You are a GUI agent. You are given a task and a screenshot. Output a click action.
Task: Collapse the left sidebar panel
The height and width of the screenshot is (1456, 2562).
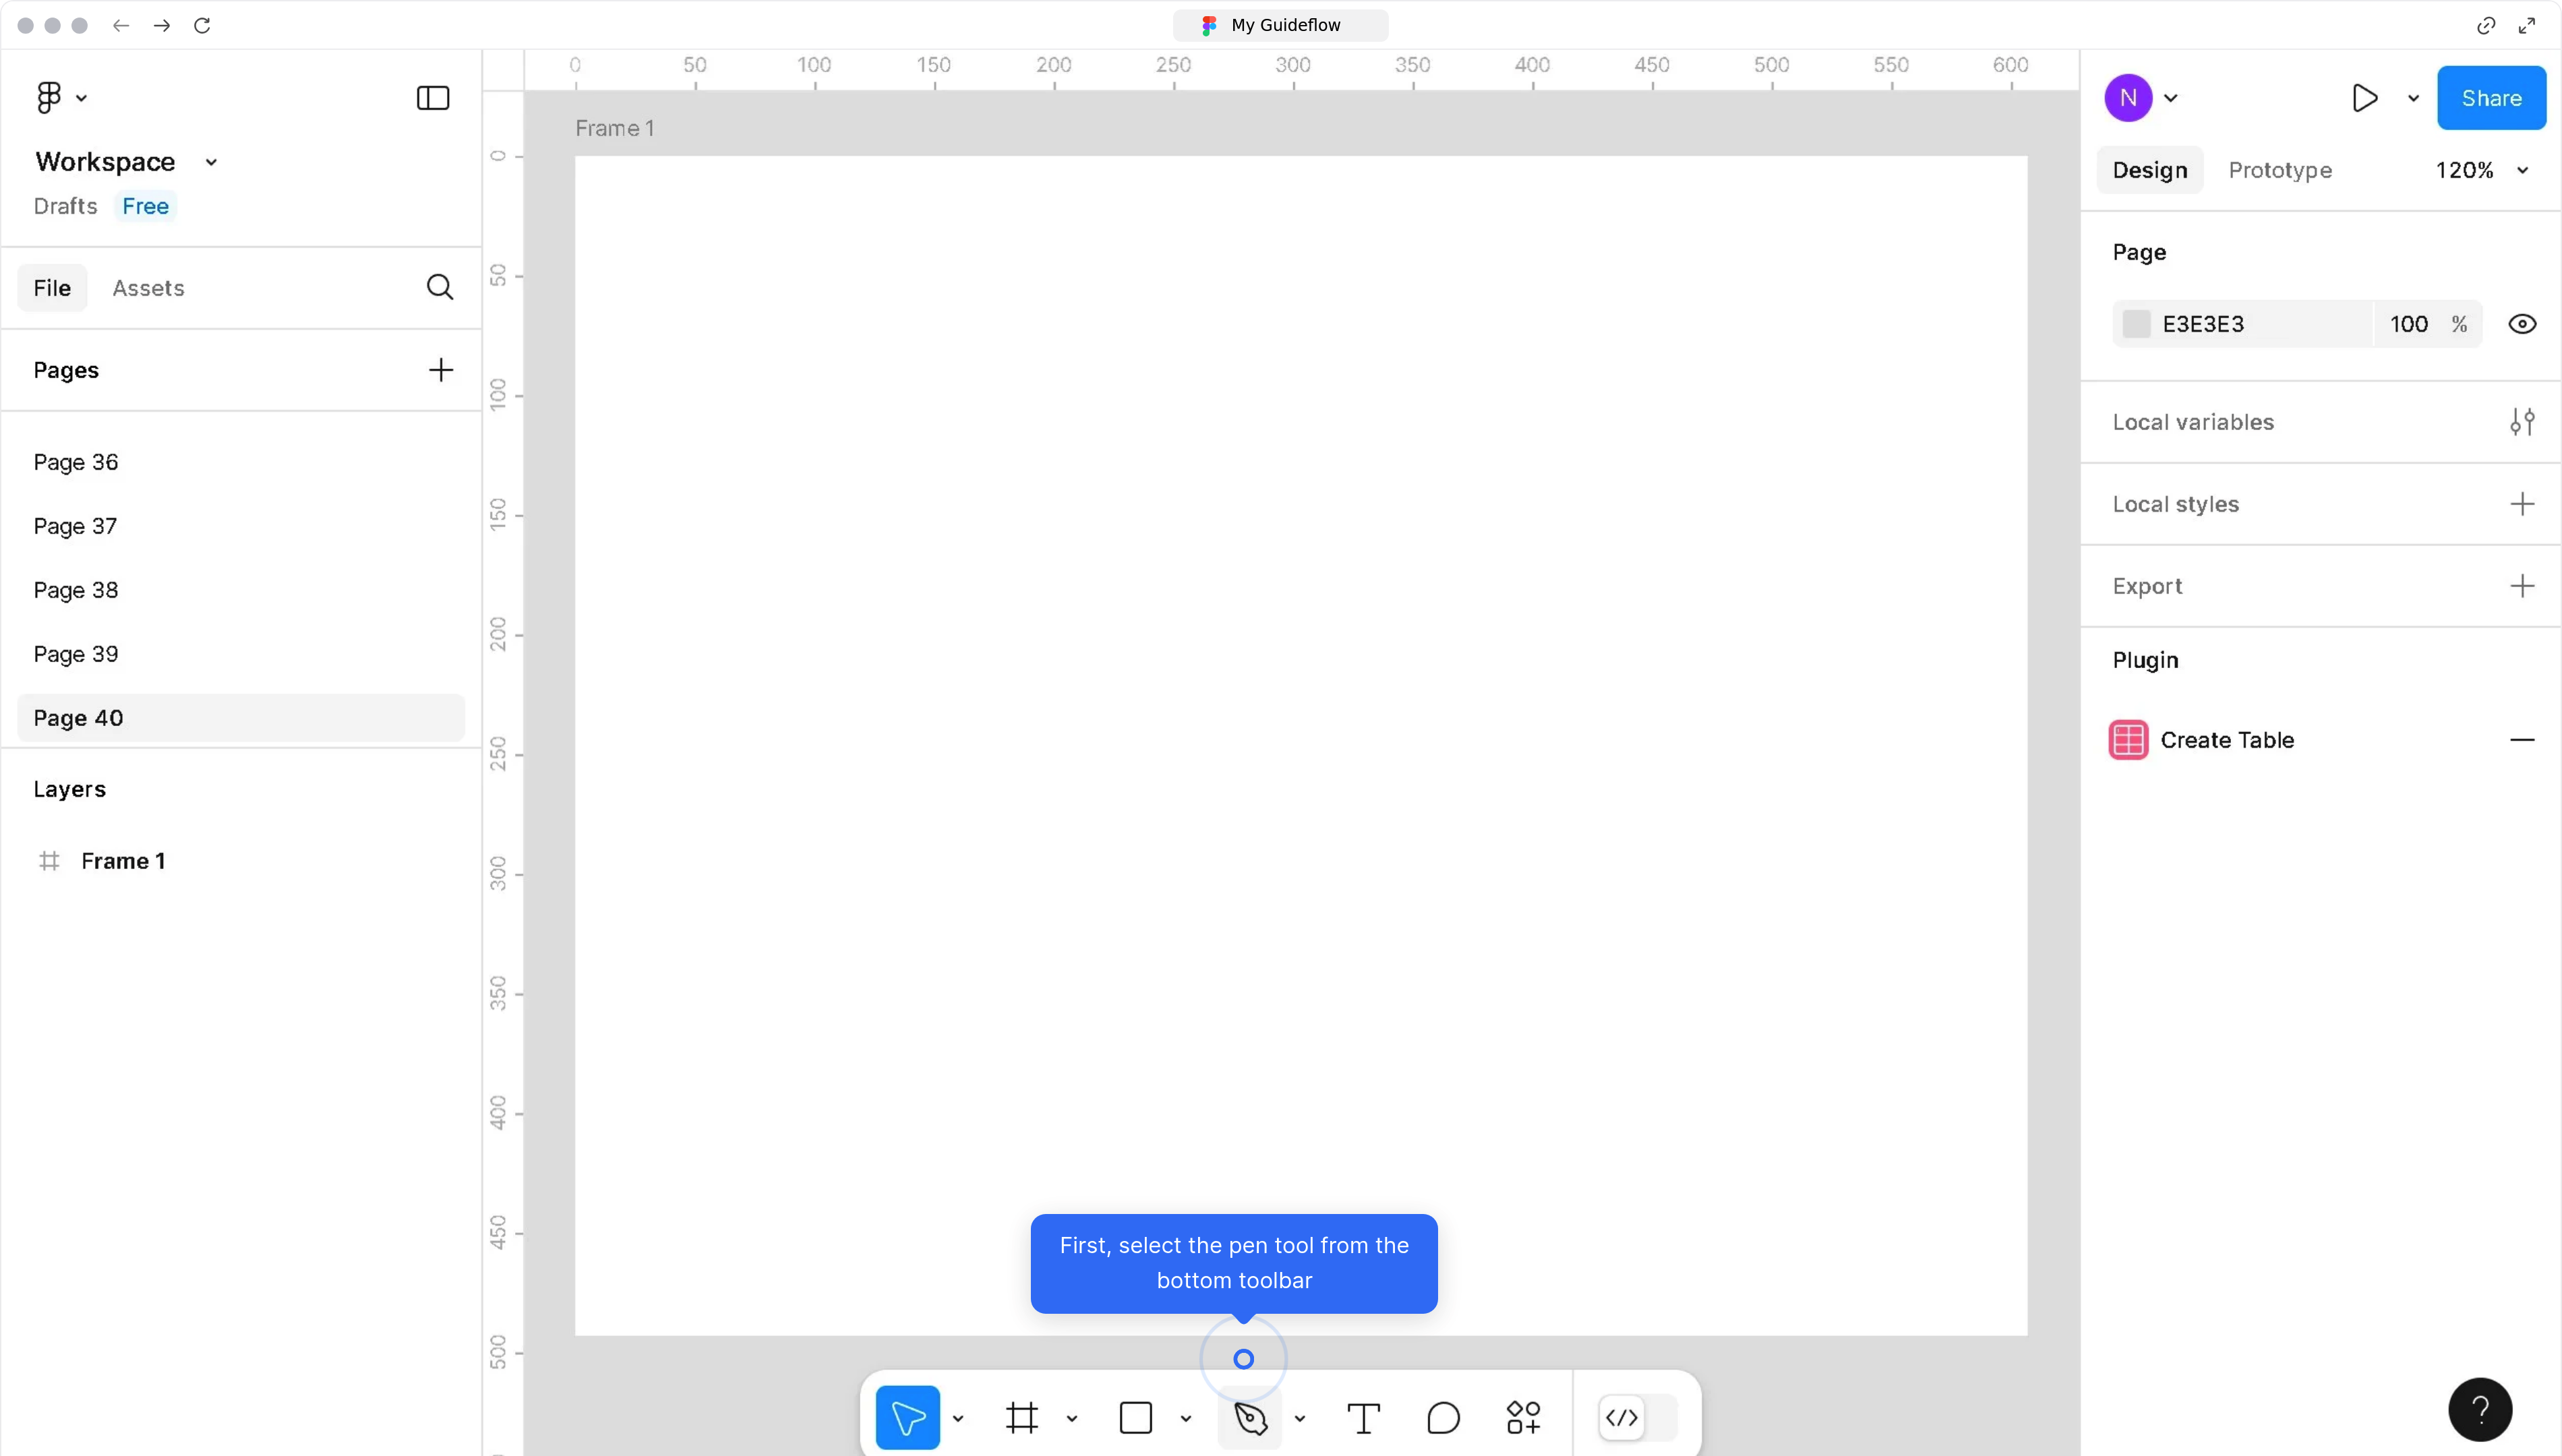click(x=431, y=97)
